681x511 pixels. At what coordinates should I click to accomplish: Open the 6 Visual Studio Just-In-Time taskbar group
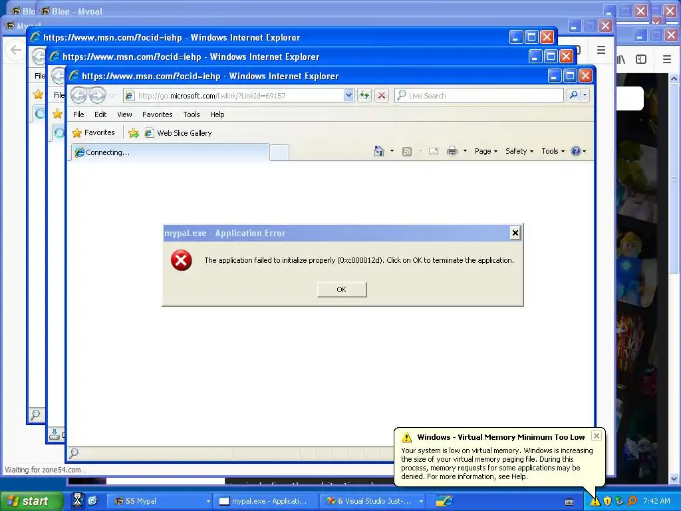[x=373, y=501]
